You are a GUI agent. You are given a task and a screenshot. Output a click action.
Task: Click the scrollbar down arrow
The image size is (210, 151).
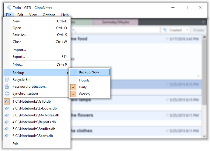click(204, 136)
